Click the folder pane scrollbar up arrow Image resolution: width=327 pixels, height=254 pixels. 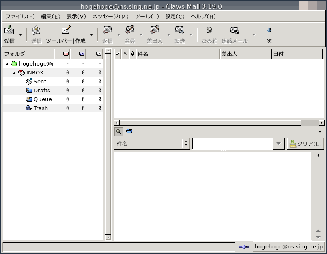pos(108,51)
